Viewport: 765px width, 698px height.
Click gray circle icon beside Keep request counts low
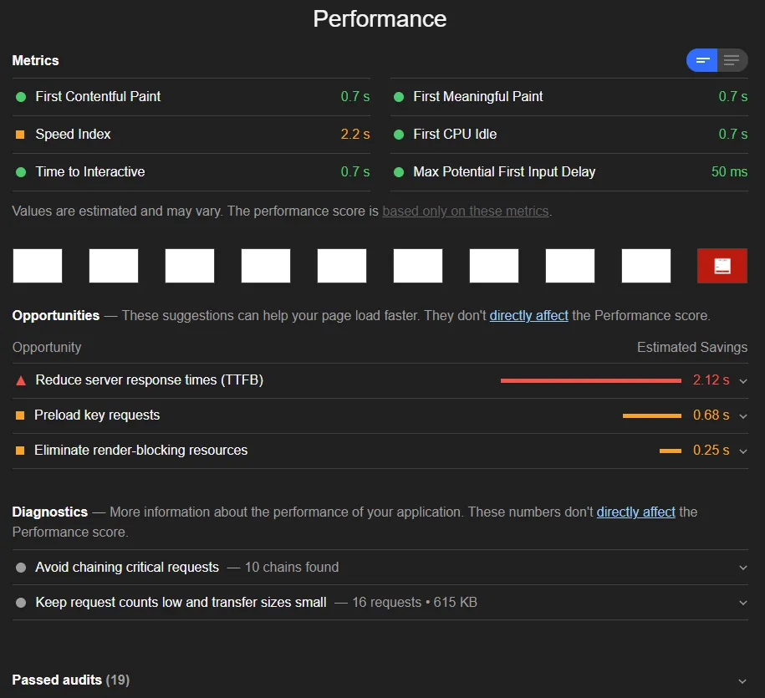(21, 603)
